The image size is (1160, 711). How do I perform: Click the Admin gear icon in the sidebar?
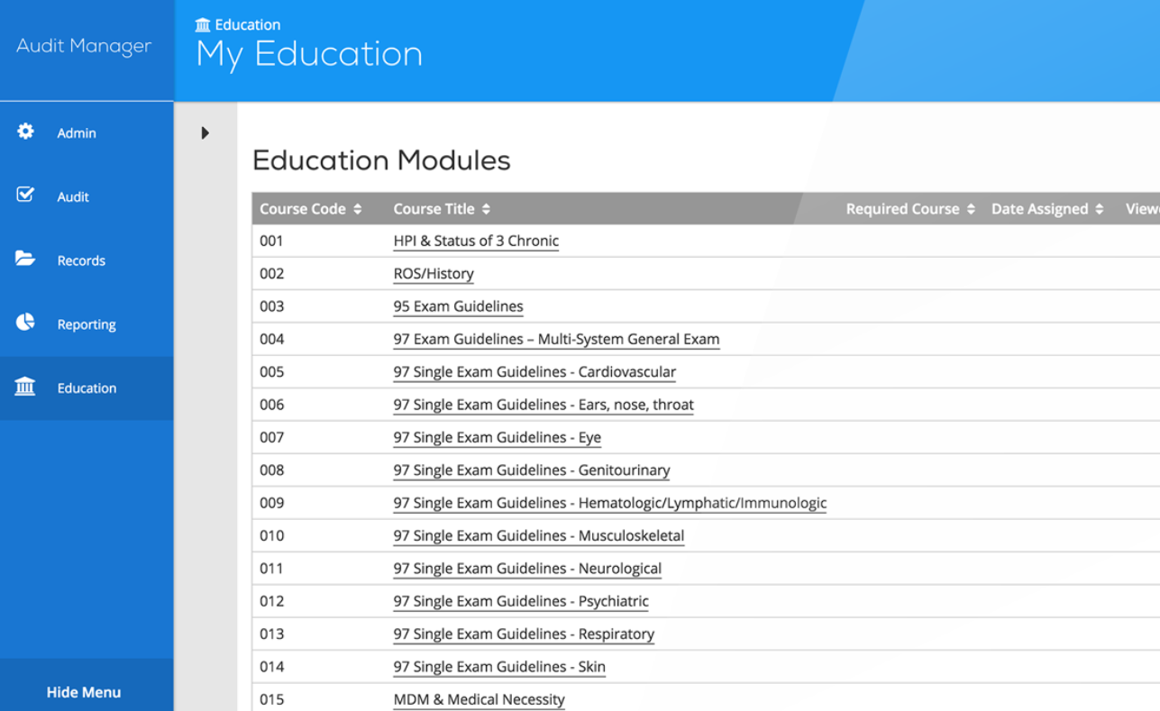[25, 132]
